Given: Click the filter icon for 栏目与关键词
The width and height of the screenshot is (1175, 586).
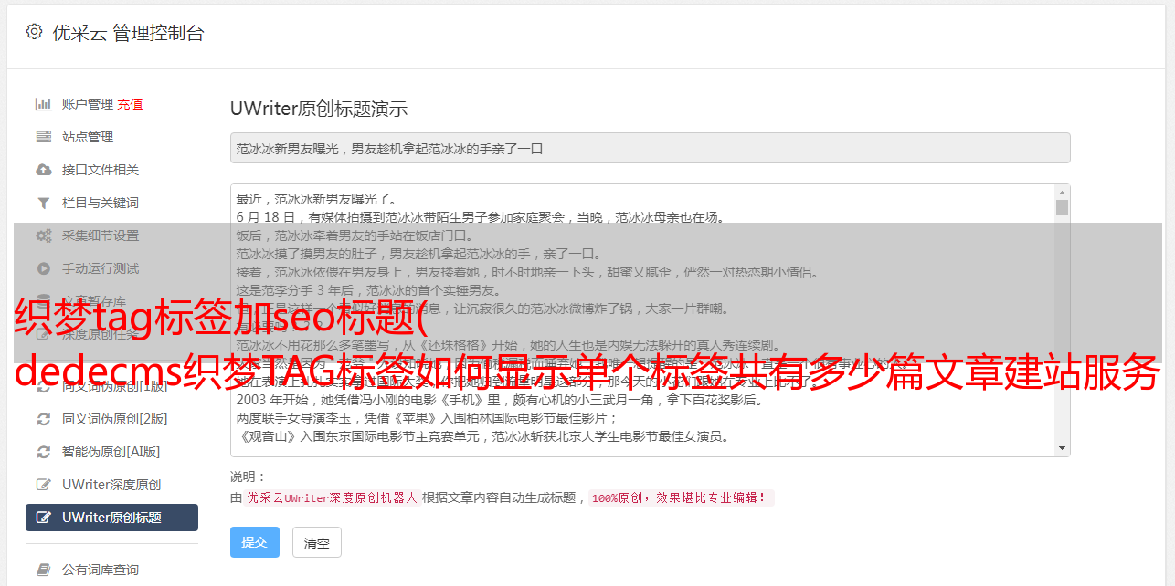Looking at the screenshot, I should [x=43, y=203].
